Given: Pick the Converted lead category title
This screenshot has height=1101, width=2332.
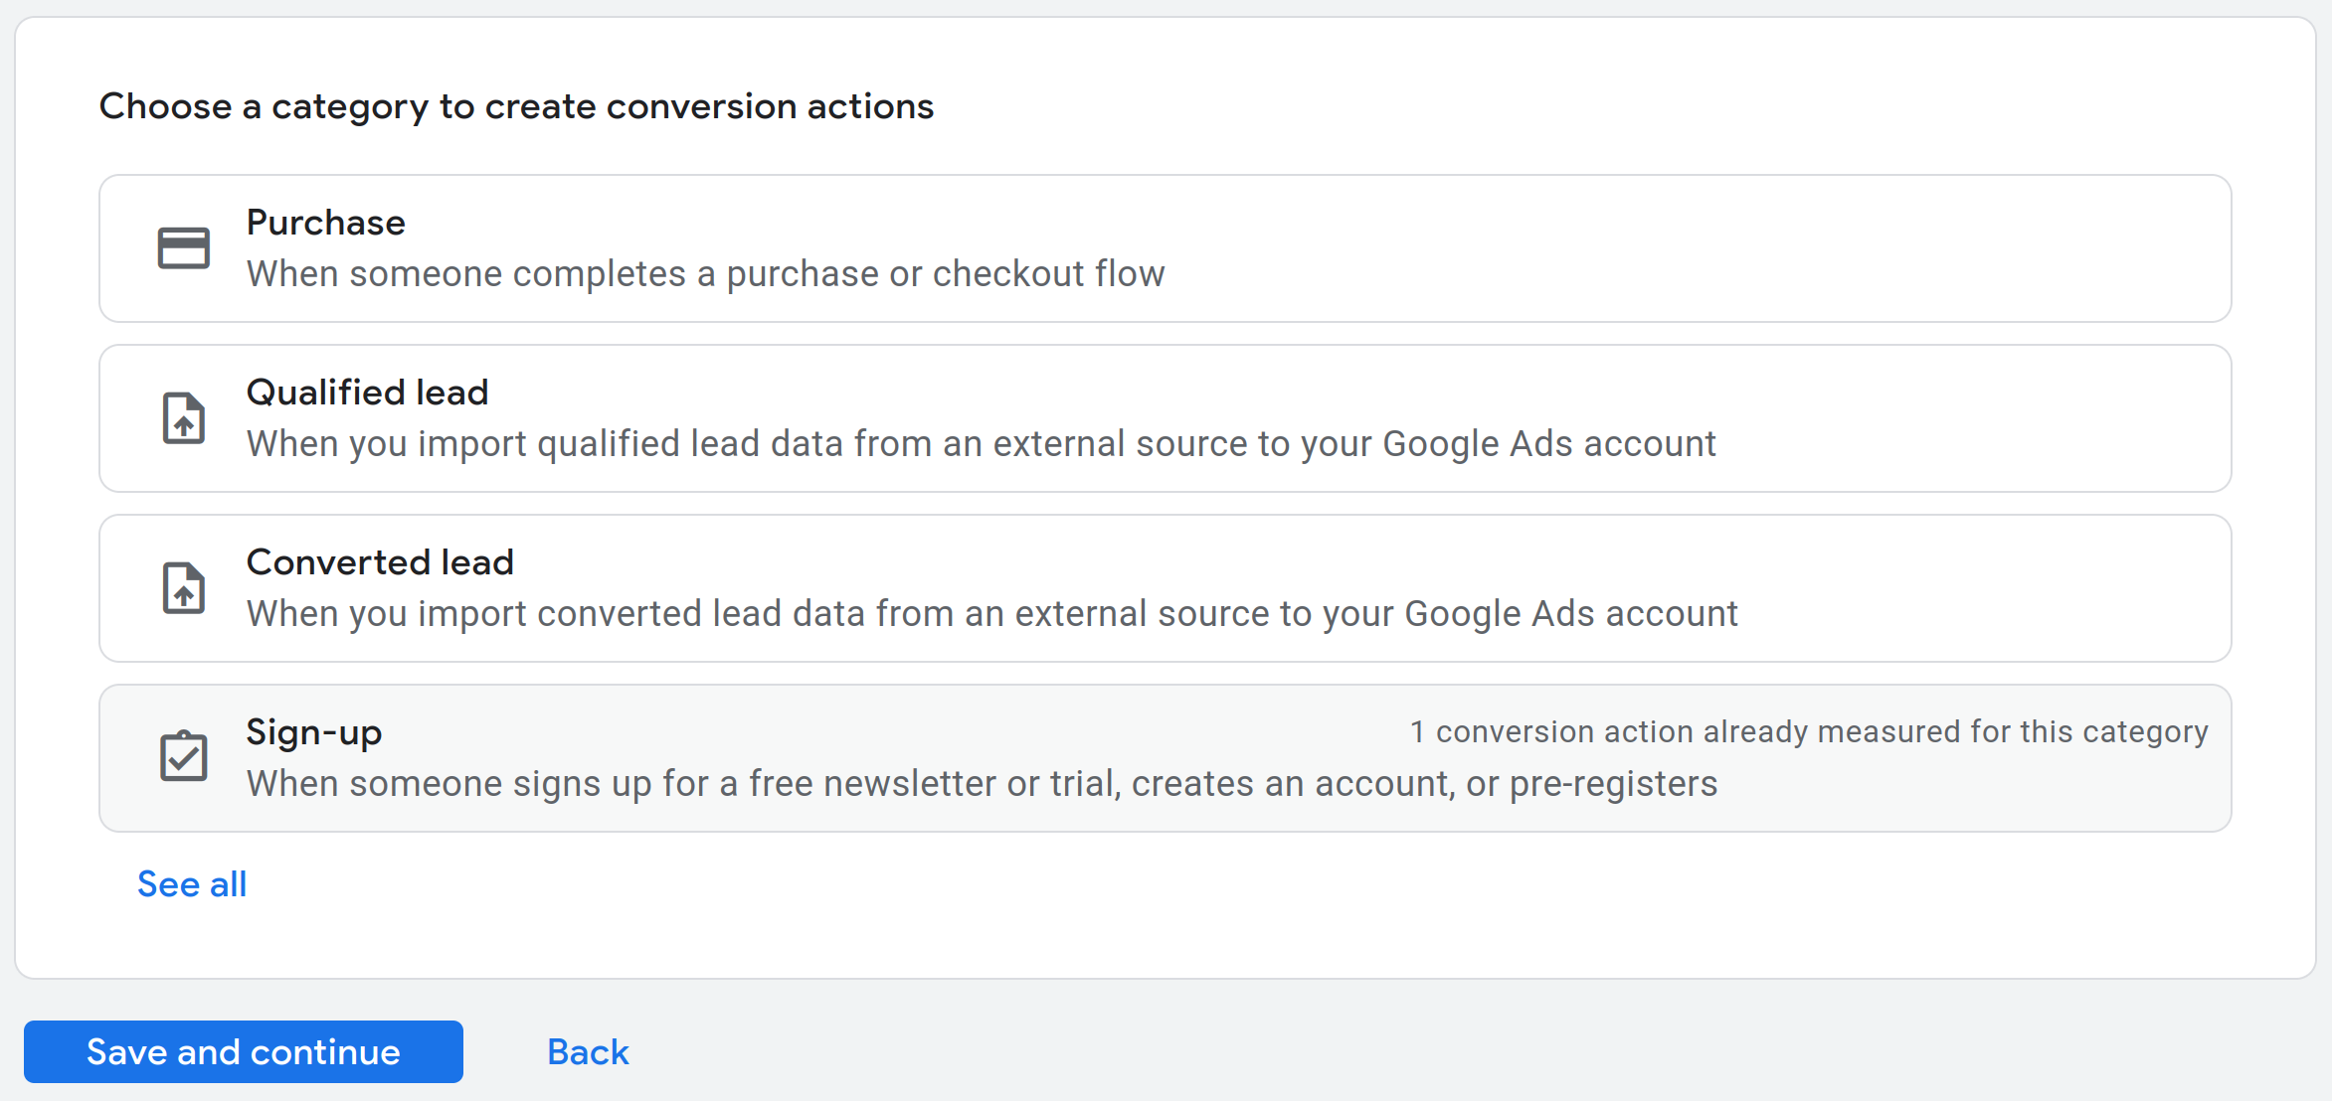Looking at the screenshot, I should [380, 562].
